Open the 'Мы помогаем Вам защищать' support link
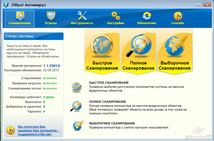Viewport: 214px width, 141px height. tap(39, 130)
